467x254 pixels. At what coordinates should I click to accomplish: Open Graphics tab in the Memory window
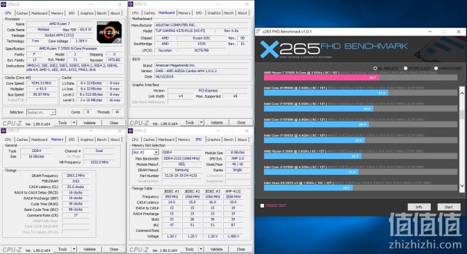tap(87, 139)
